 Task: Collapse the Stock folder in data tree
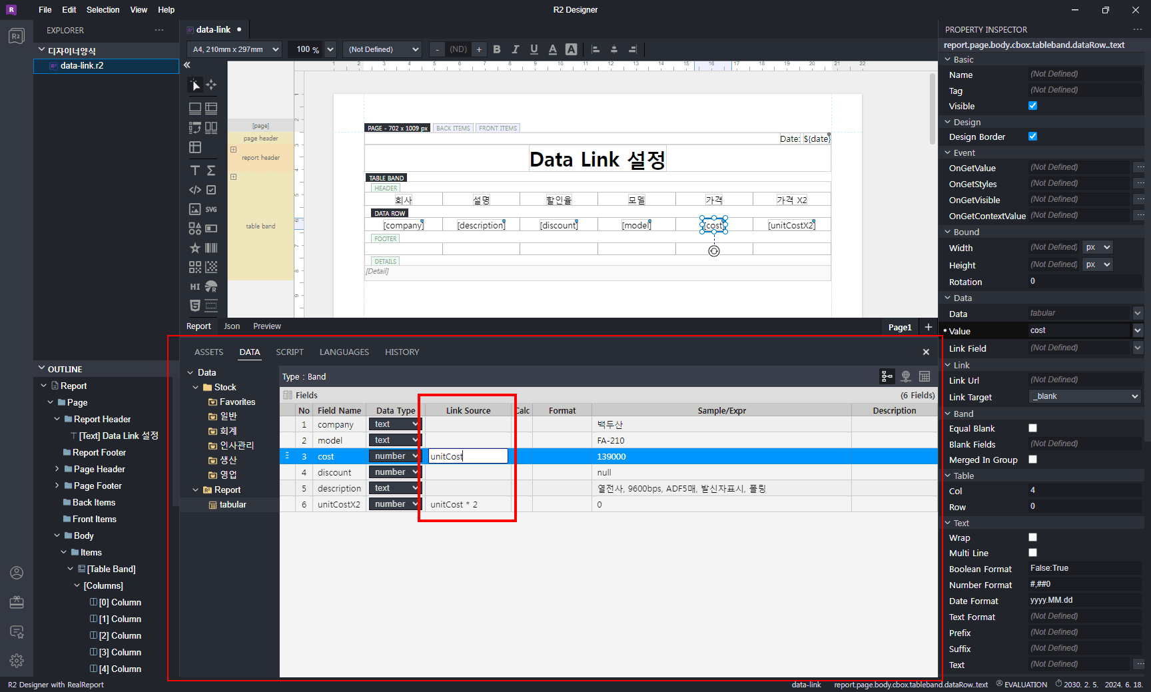pos(196,388)
